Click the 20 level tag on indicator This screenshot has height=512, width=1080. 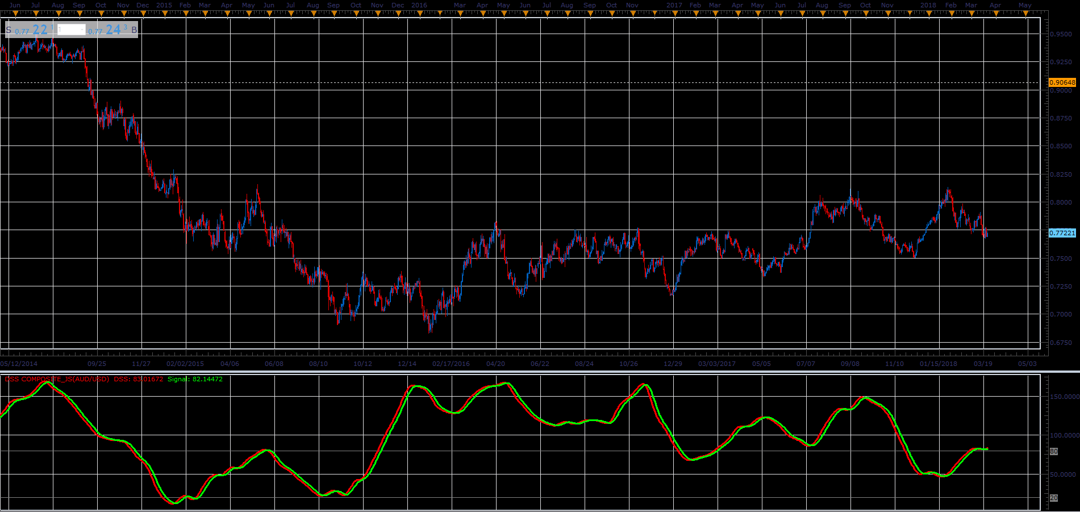coord(1053,498)
